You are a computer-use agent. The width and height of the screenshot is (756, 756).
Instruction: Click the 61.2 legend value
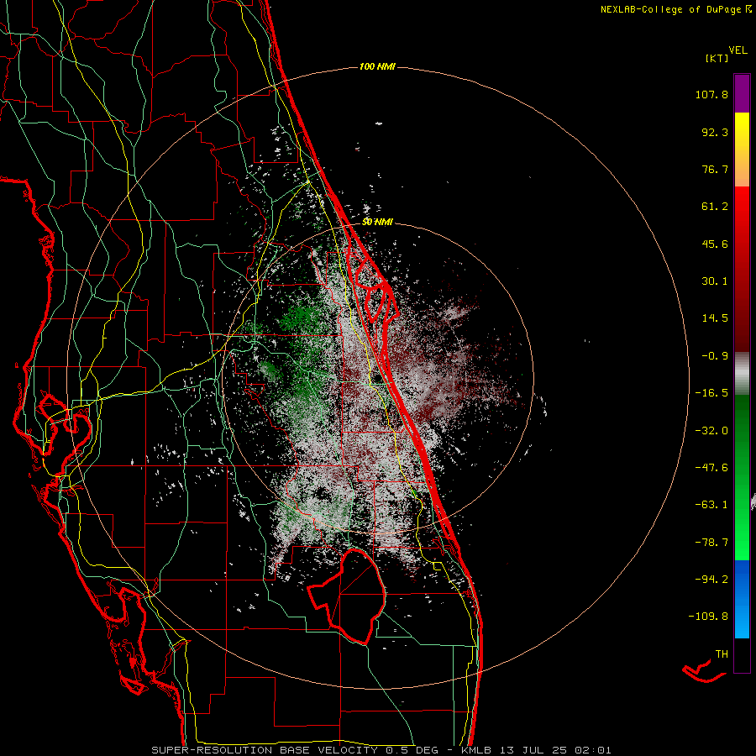715,207
